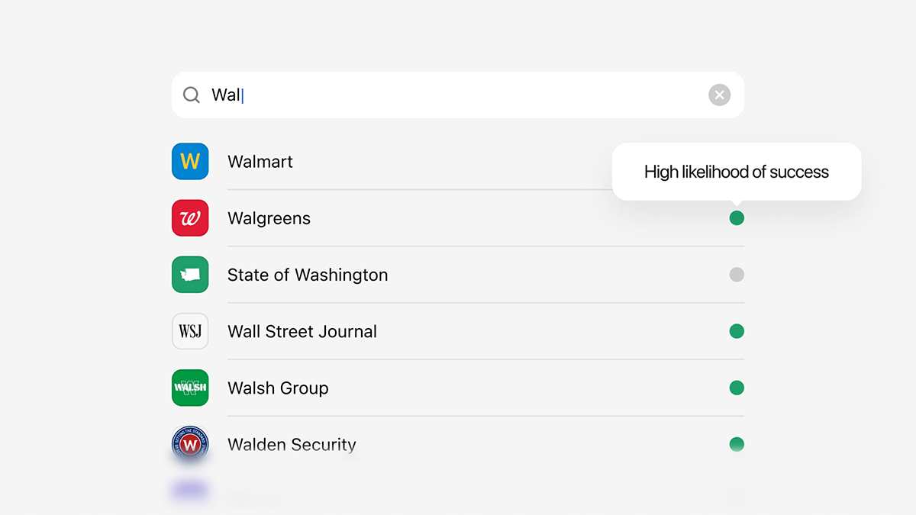Dismiss the High likelihood of success tooltip
Image resolution: width=916 pixels, height=515 pixels.
pyautogui.click(x=736, y=171)
